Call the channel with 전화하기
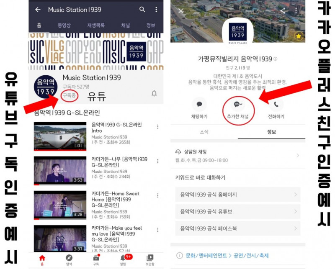The image size is (335, 269). [x=276, y=109]
